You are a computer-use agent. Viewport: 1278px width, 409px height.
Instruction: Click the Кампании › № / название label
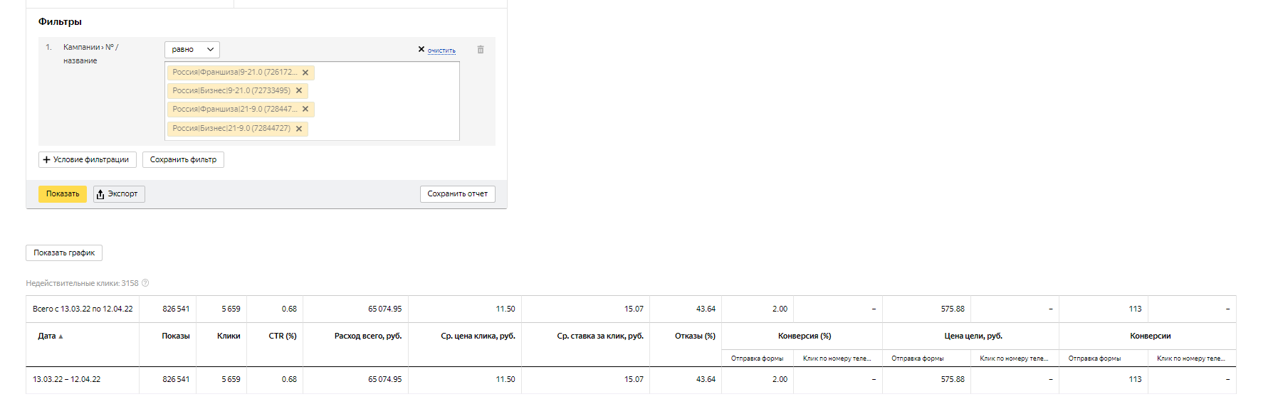point(90,54)
